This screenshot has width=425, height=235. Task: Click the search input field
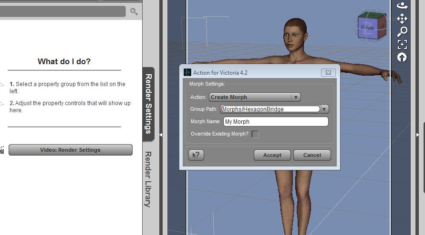[x=62, y=11]
